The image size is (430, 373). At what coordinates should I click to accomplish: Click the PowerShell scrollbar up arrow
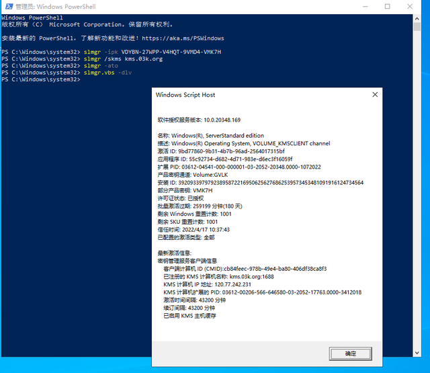coord(417,19)
